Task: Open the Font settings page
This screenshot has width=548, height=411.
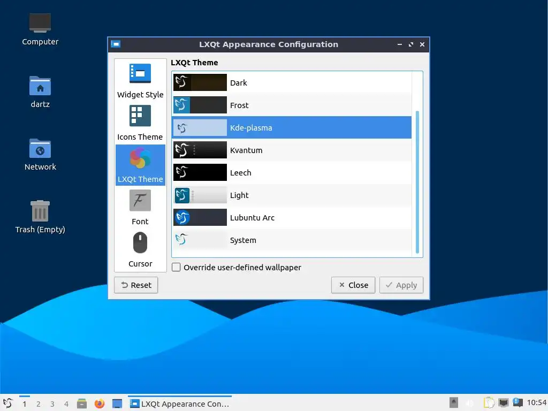Action: [140, 207]
